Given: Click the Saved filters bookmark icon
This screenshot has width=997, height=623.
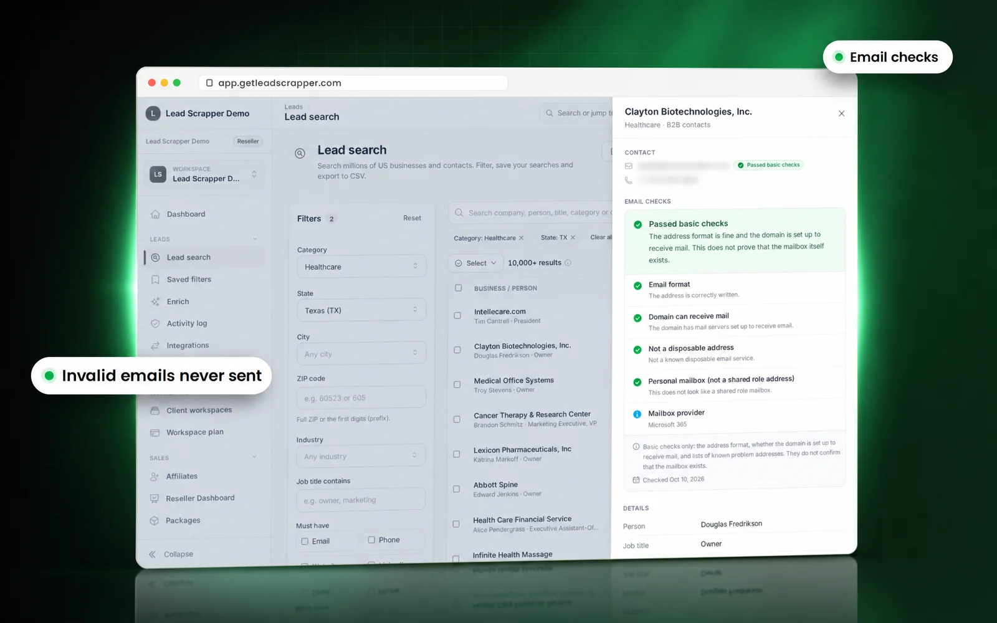Looking at the screenshot, I should click(x=155, y=280).
